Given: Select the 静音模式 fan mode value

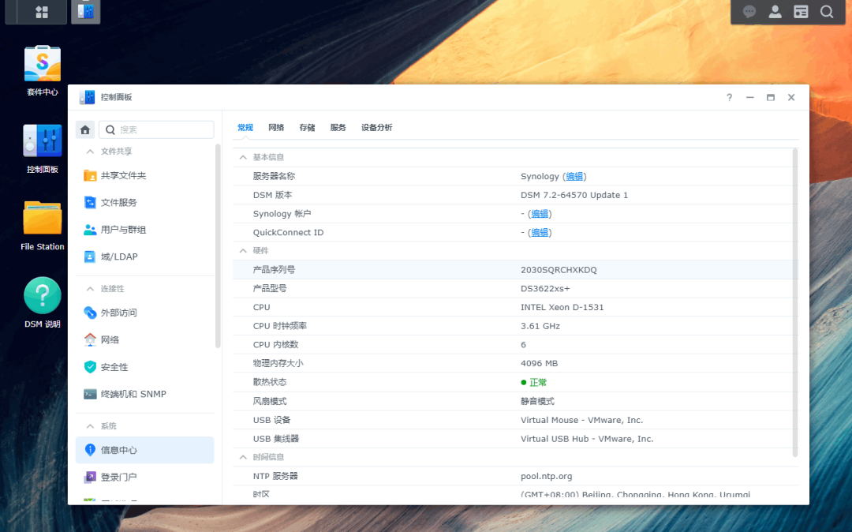Looking at the screenshot, I should (537, 401).
